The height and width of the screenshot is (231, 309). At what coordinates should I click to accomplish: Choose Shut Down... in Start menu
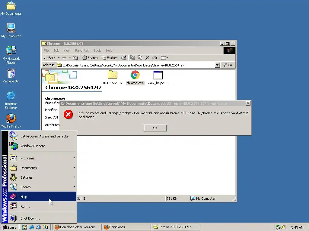(x=42, y=218)
